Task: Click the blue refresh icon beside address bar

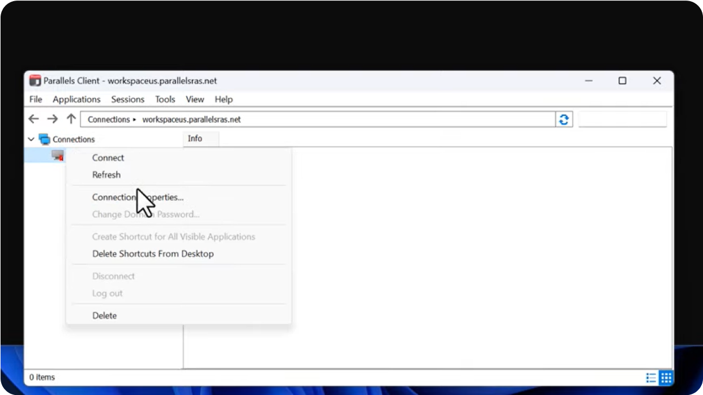Action: click(x=564, y=119)
